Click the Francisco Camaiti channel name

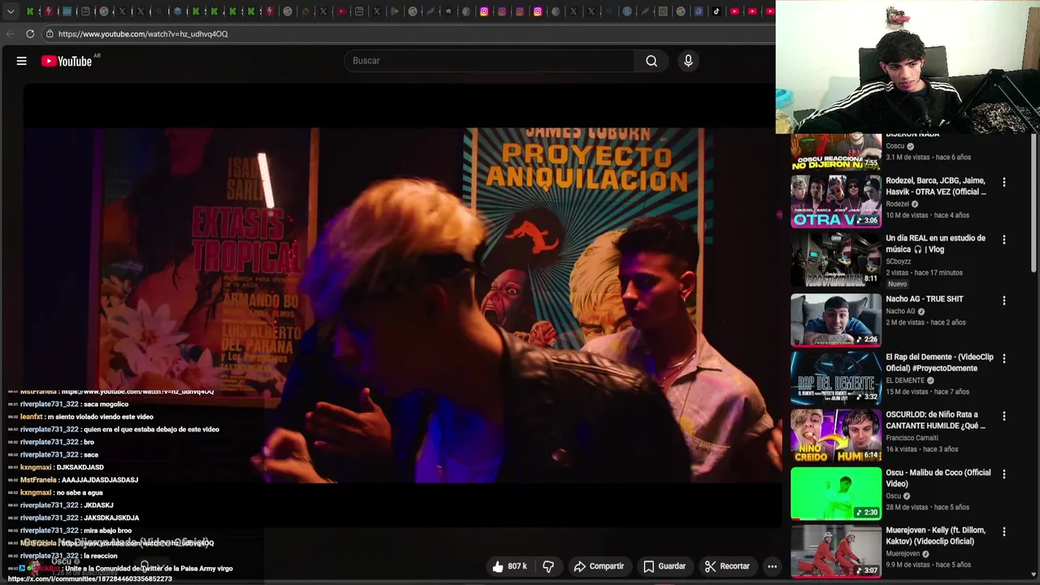[912, 438]
